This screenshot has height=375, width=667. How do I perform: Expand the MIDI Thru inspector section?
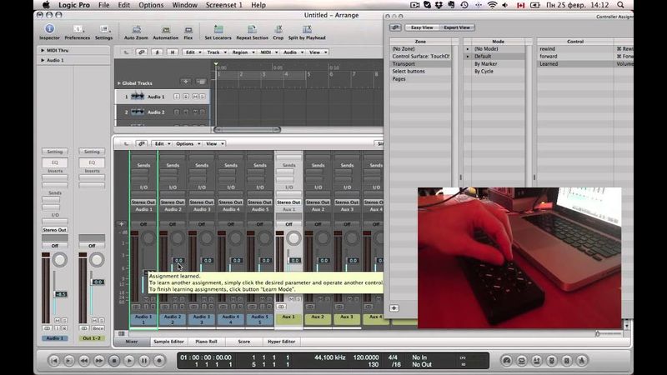click(x=43, y=50)
